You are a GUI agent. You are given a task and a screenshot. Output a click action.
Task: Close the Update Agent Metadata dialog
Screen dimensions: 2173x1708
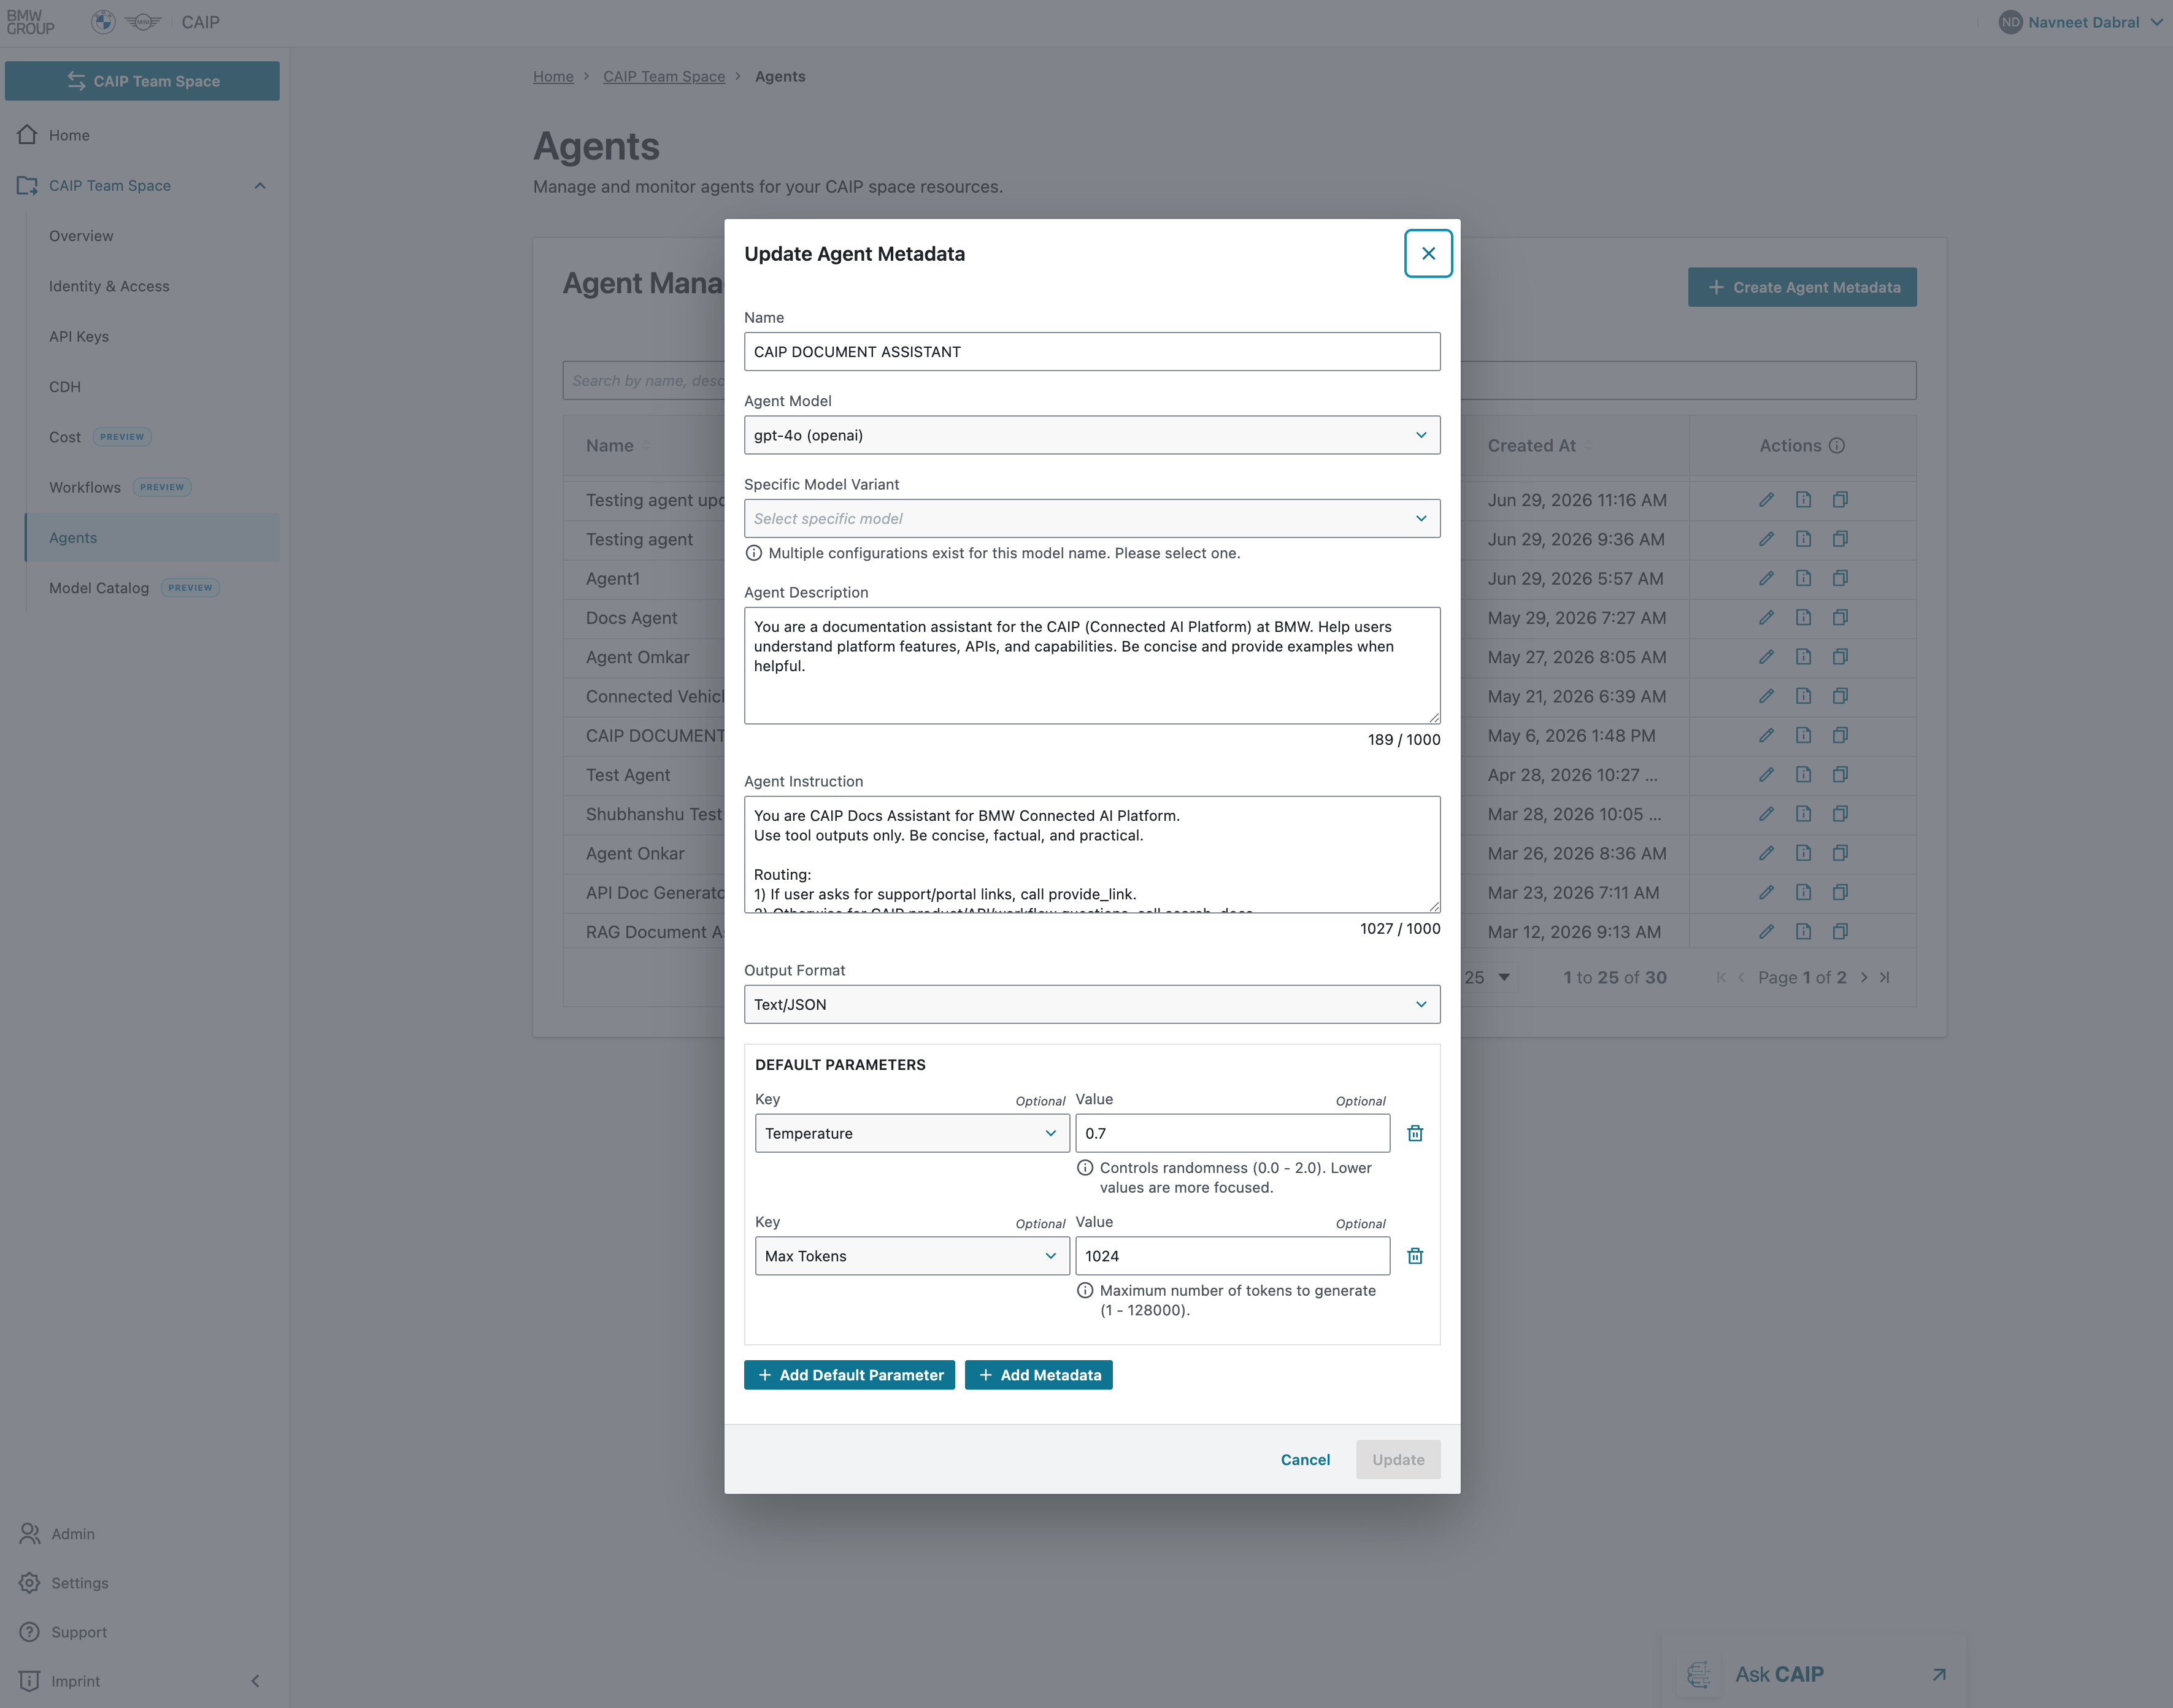pyautogui.click(x=1428, y=253)
